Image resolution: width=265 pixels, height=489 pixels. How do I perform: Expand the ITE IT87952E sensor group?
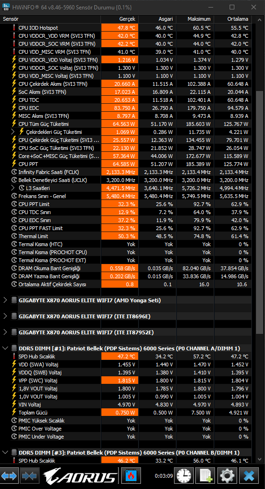tap(5, 332)
